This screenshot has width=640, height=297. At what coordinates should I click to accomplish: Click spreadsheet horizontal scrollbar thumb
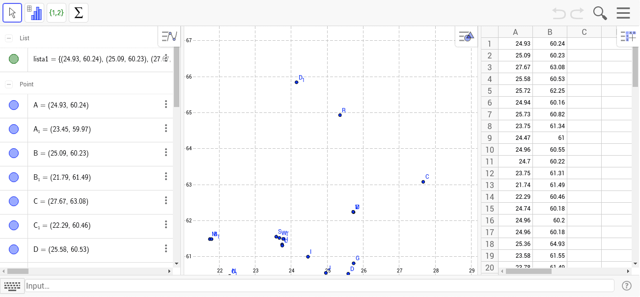(529, 271)
